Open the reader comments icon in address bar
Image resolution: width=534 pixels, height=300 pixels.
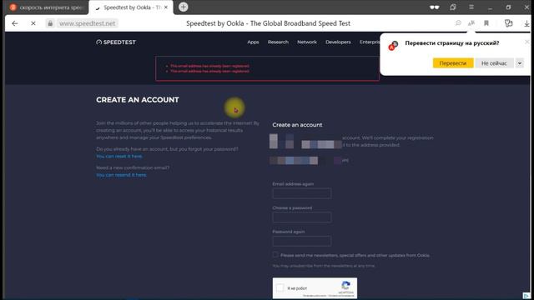coord(458,23)
